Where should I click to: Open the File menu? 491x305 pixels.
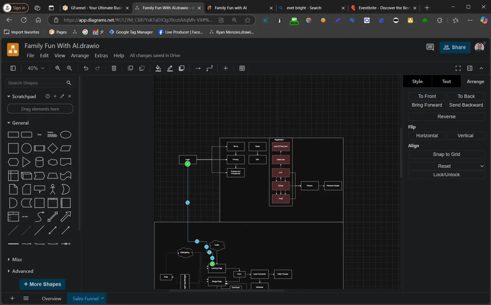coord(31,55)
